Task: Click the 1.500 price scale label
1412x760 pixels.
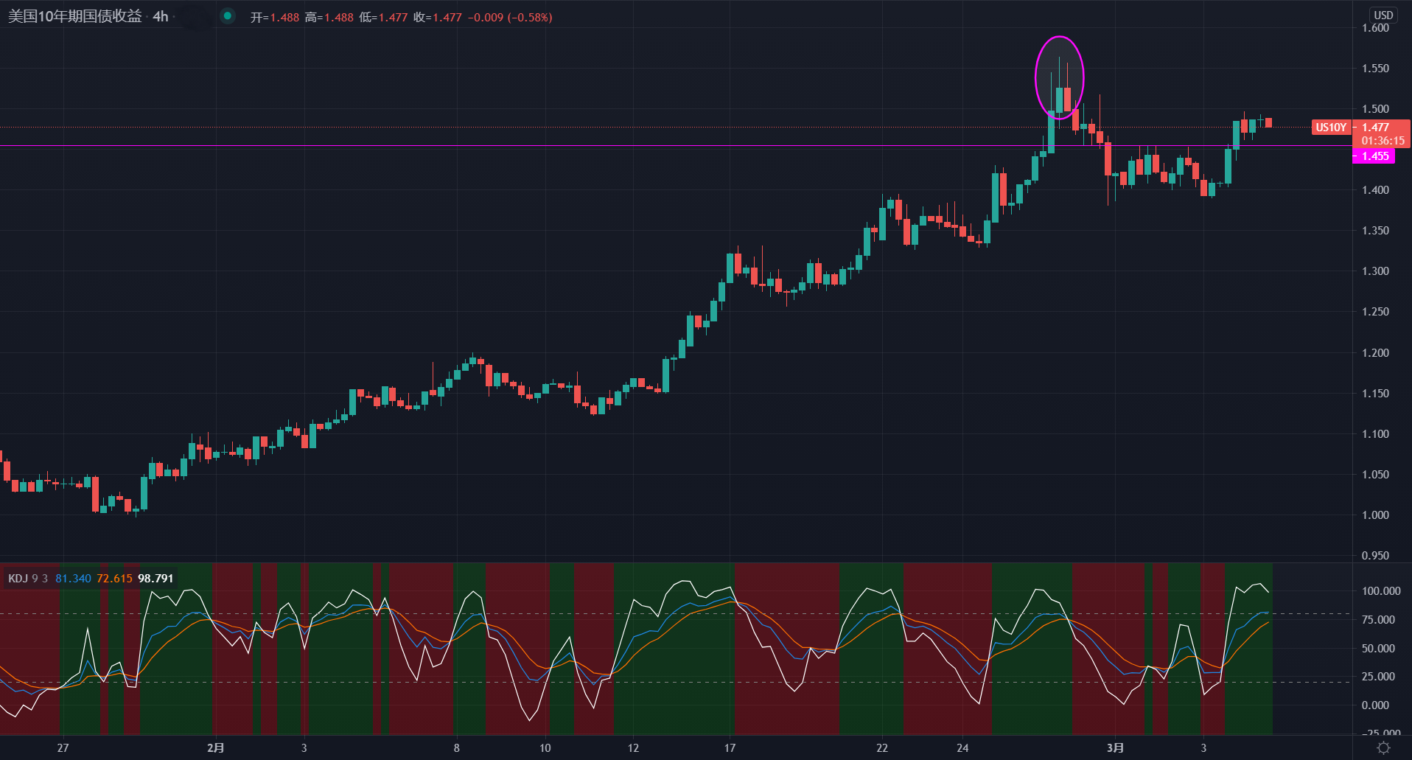Action: [x=1375, y=109]
